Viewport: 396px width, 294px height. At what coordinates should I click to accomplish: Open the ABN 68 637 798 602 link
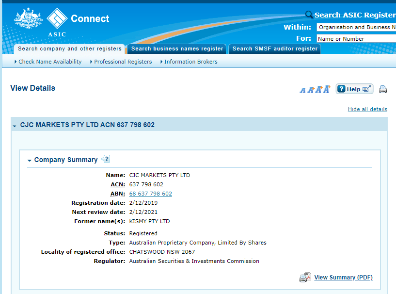pos(151,194)
